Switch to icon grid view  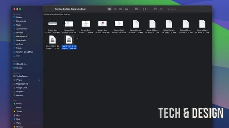point(109,9)
